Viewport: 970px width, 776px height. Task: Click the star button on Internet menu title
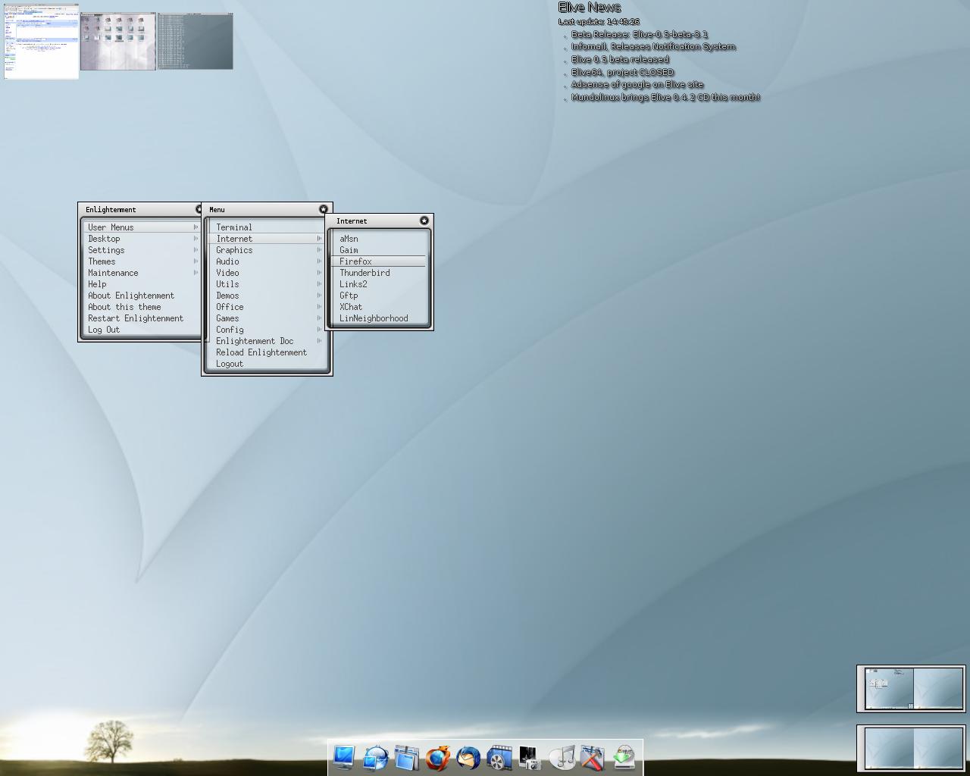424,221
